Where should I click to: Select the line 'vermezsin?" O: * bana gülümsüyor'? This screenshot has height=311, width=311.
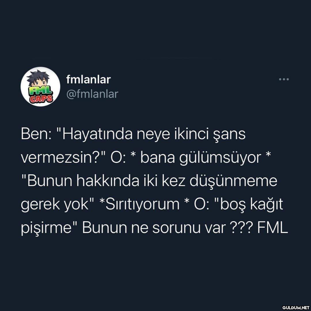click(146, 158)
